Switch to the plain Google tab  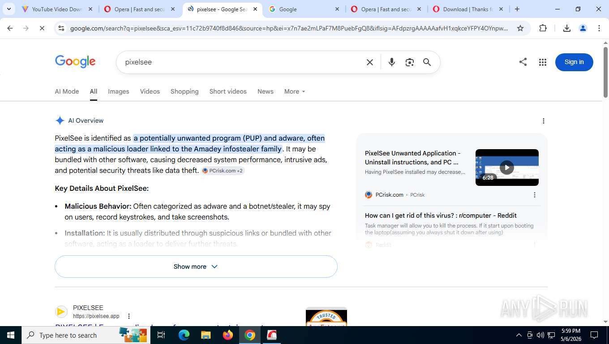(x=304, y=9)
